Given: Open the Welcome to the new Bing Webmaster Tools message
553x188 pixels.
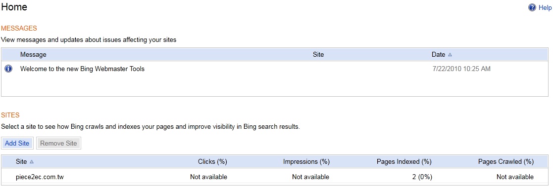Looking at the screenshot, I should pos(82,69).
